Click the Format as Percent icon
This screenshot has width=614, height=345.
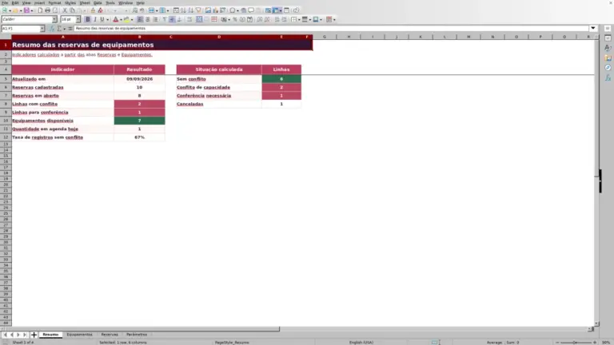coord(235,19)
